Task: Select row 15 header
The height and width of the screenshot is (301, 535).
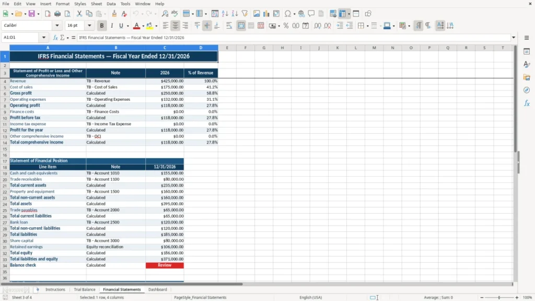Action: (5, 149)
